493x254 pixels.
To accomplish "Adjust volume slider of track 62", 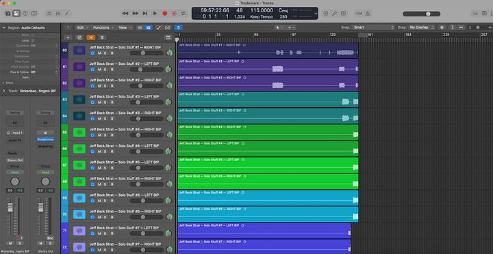I will pyautogui.click(x=147, y=86).
